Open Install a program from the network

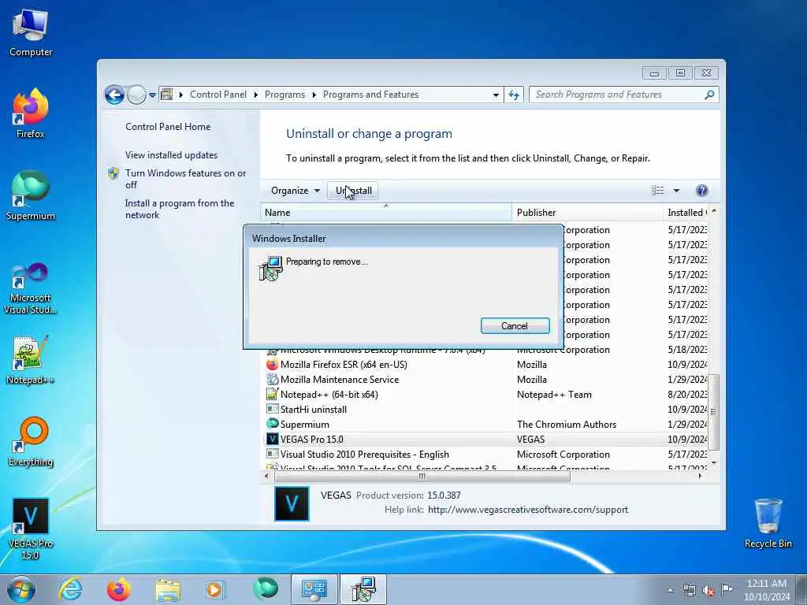pyautogui.click(x=180, y=209)
